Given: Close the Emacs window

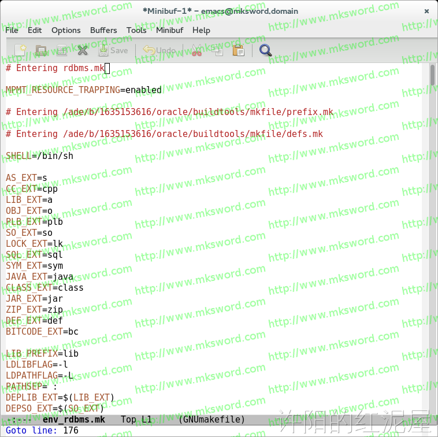Looking at the screenshot, I should (426, 11).
